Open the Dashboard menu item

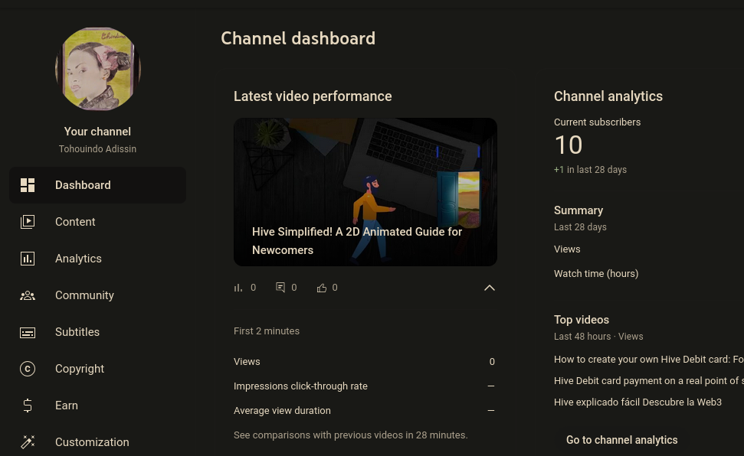pos(97,185)
